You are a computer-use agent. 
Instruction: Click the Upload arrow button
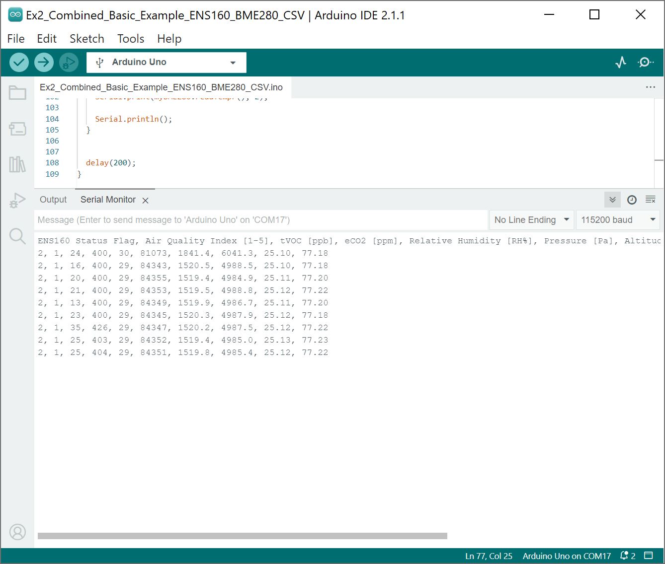44,63
